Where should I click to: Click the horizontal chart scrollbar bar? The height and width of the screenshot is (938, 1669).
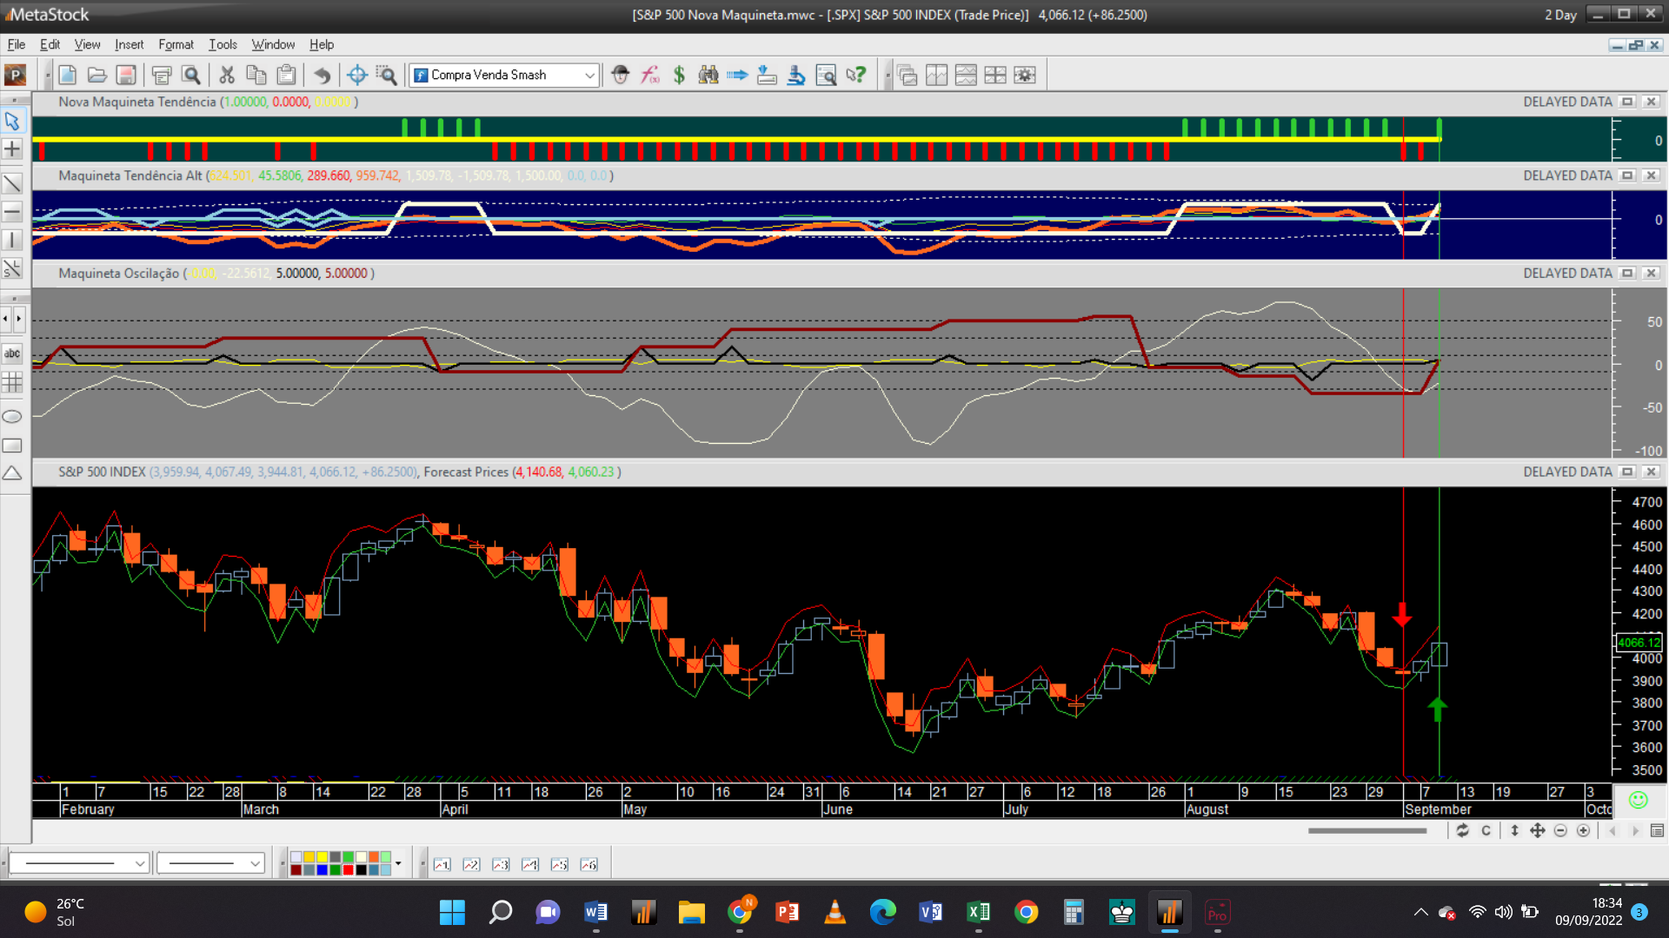click(1366, 831)
